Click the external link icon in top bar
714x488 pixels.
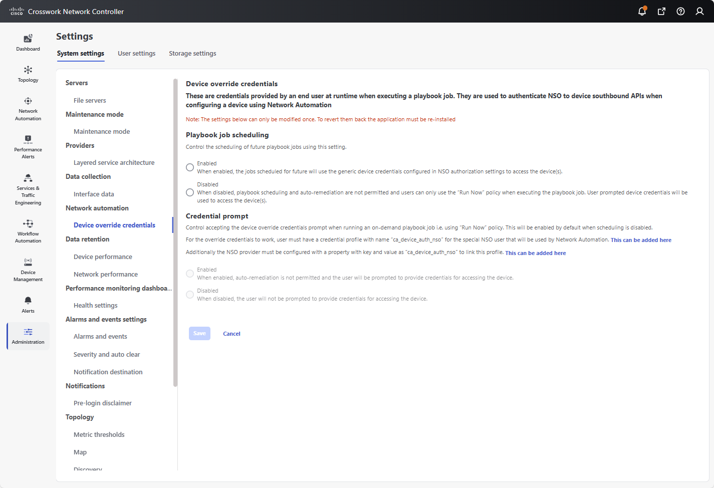tap(661, 11)
